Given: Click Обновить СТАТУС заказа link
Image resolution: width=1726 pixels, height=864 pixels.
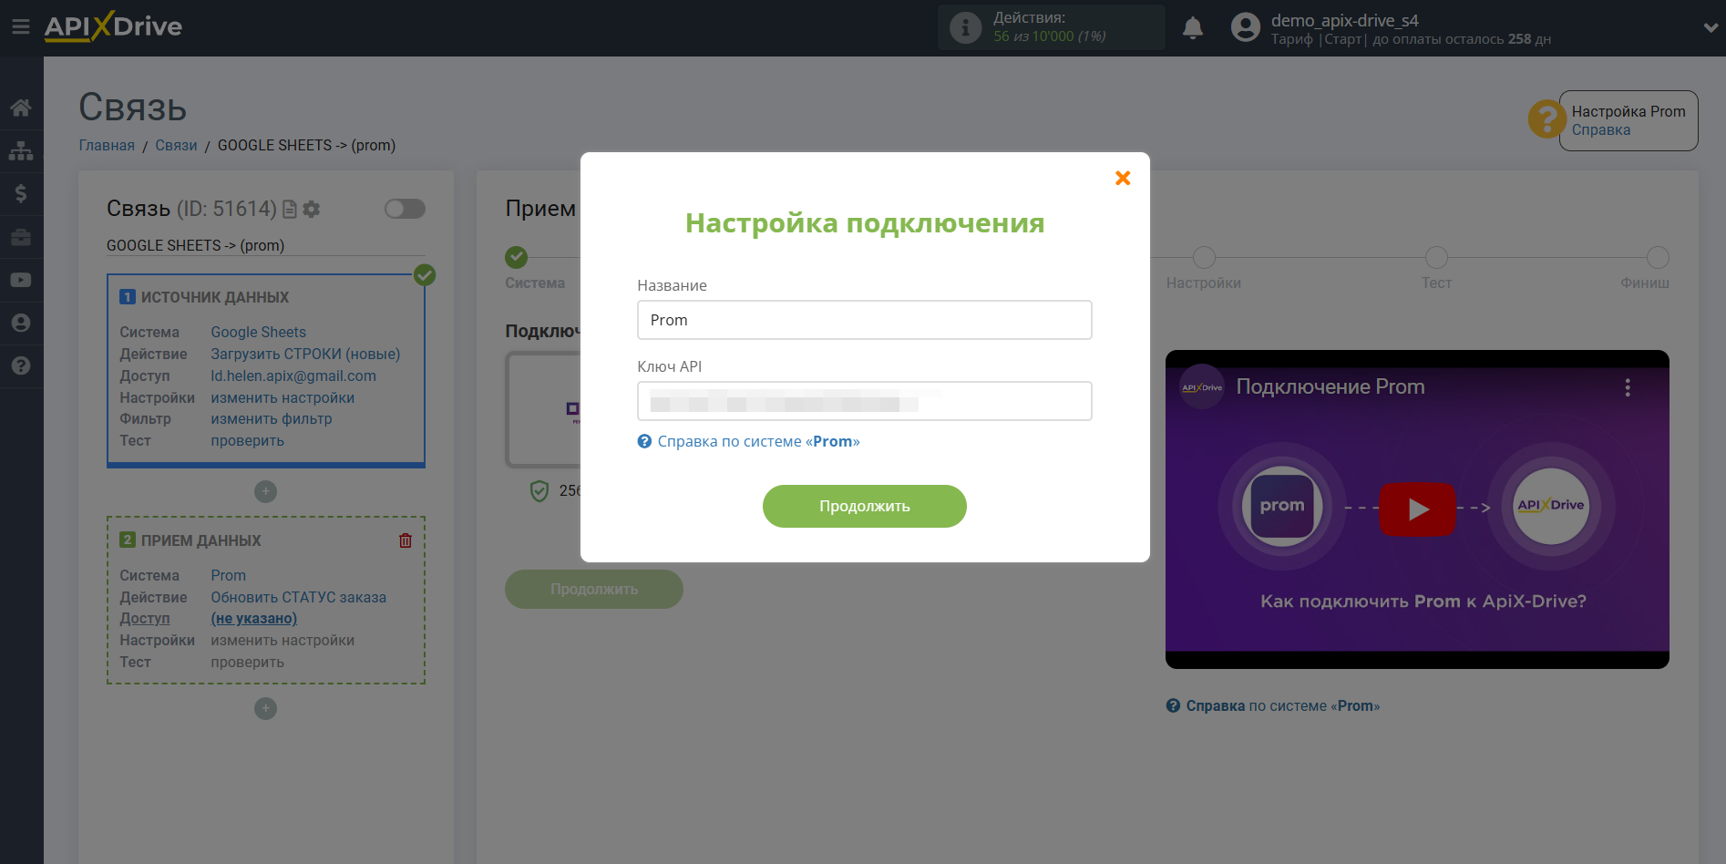Looking at the screenshot, I should (x=298, y=598).
